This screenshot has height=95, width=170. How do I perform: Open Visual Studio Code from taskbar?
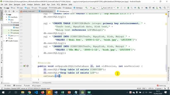click(36, 92)
